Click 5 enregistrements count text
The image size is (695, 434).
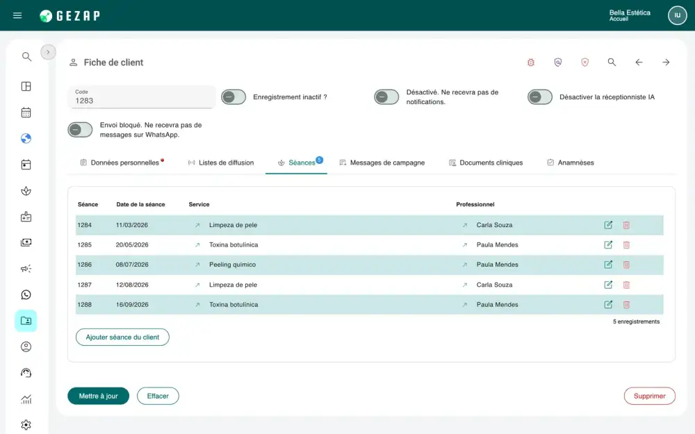pyautogui.click(x=636, y=322)
